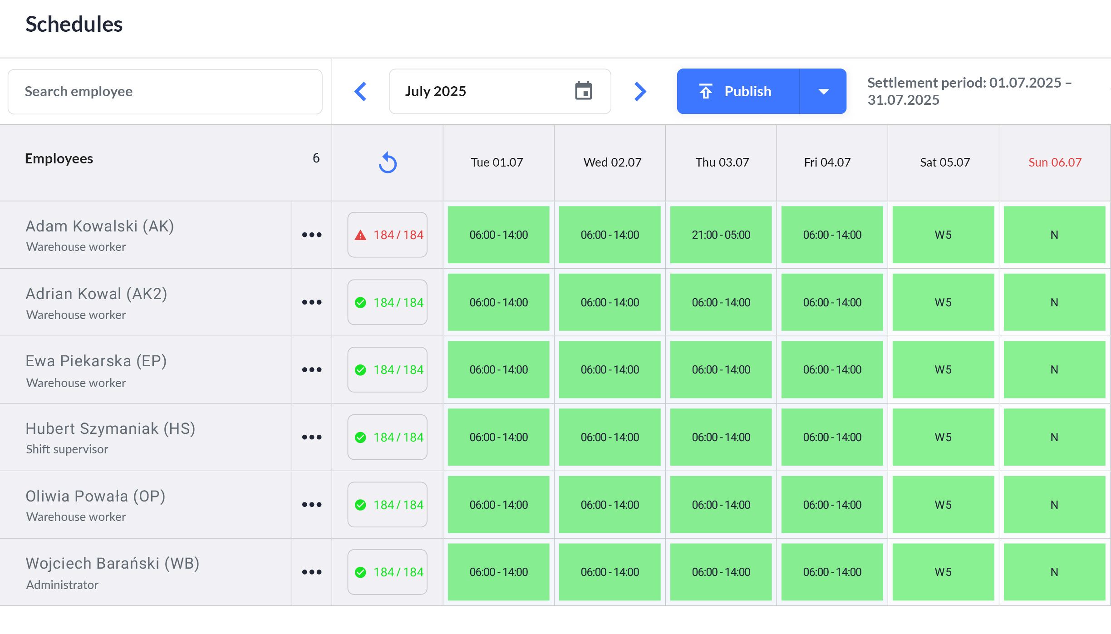This screenshot has height=634, width=1111.
Task: Click Adam Kowalski's red warning hours badge
Action: tap(388, 235)
